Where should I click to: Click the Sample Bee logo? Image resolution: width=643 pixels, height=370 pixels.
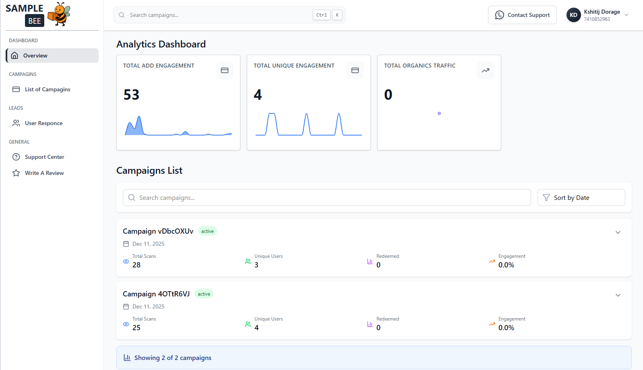tap(38, 14)
